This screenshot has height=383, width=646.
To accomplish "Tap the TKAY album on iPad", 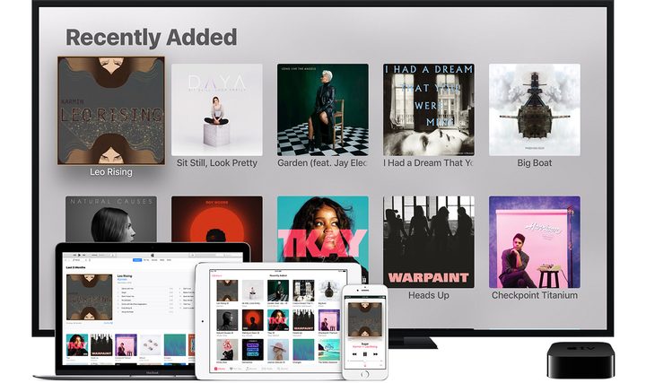I will coord(278,320).
